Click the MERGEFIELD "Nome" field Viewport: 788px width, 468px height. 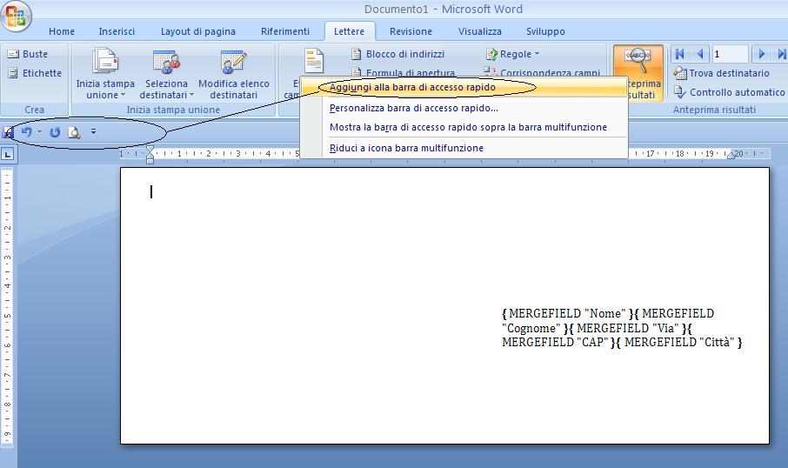click(x=568, y=314)
